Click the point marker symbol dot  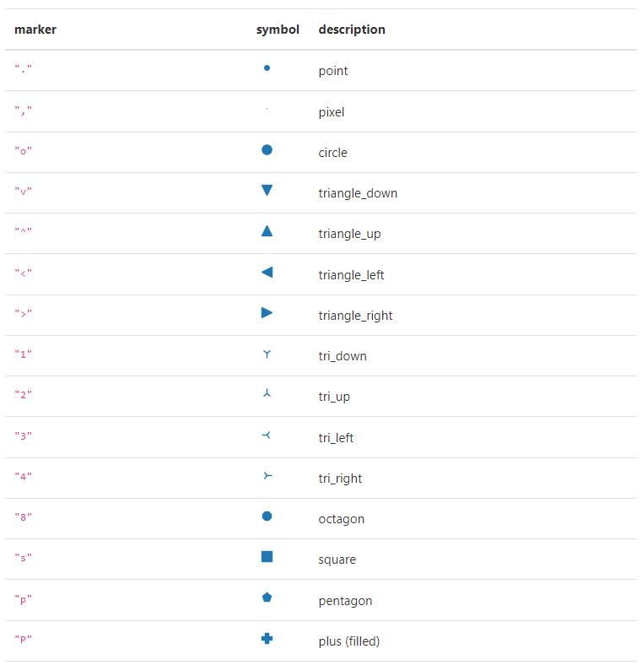click(x=267, y=68)
